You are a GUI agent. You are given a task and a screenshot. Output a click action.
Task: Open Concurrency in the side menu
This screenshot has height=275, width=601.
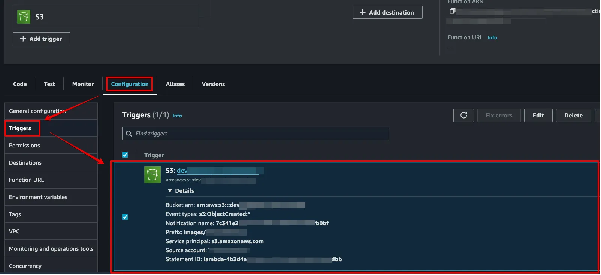[51, 265]
